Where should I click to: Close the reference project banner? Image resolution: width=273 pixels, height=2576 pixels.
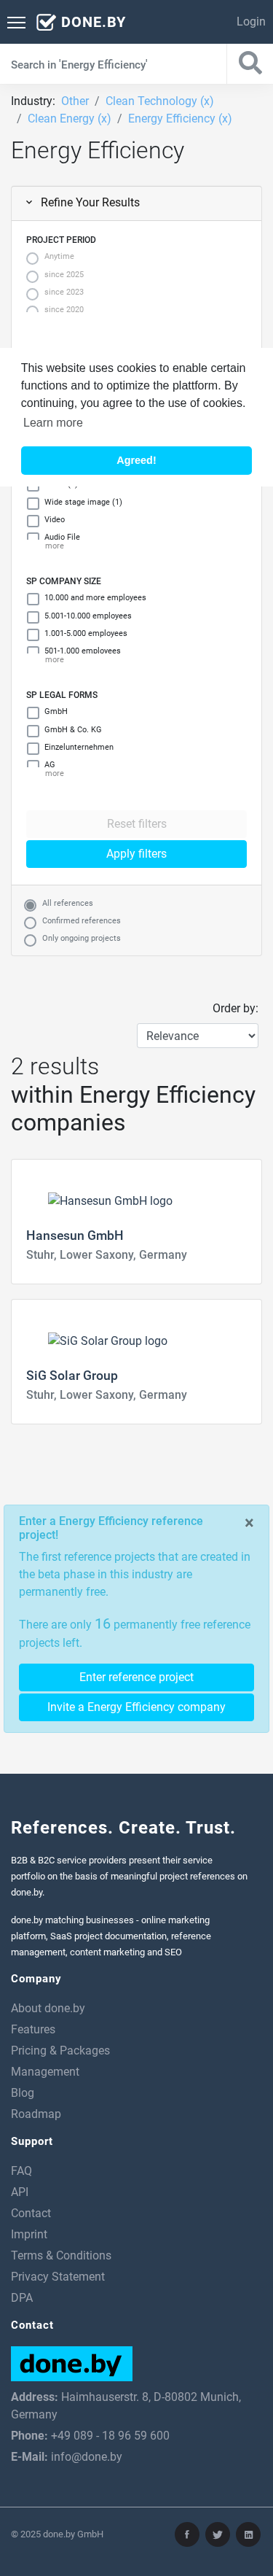(249, 1523)
